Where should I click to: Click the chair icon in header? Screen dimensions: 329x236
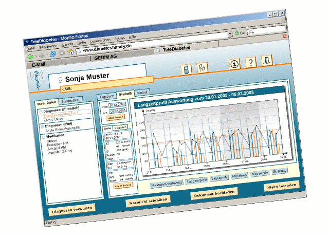(202, 68)
